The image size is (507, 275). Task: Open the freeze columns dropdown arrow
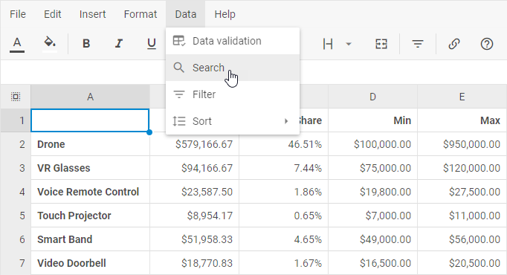coord(349,44)
